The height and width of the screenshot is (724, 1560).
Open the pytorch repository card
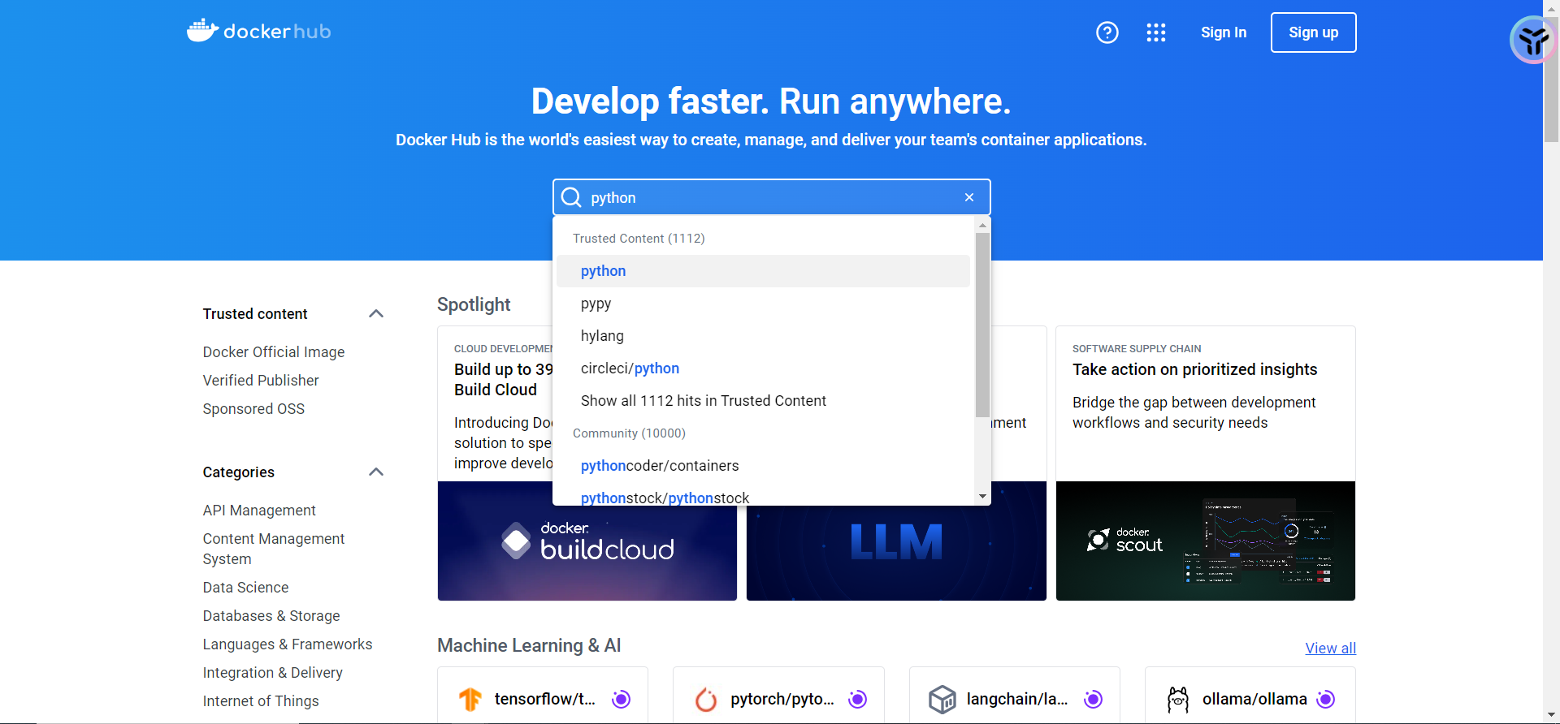(778, 696)
